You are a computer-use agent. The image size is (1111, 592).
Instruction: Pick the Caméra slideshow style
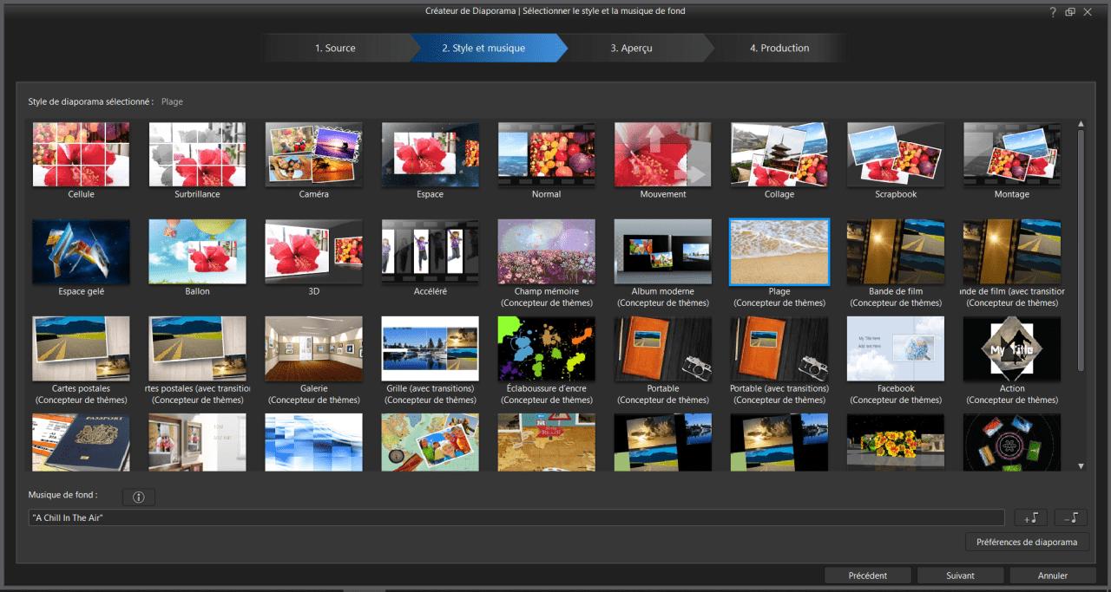point(313,154)
